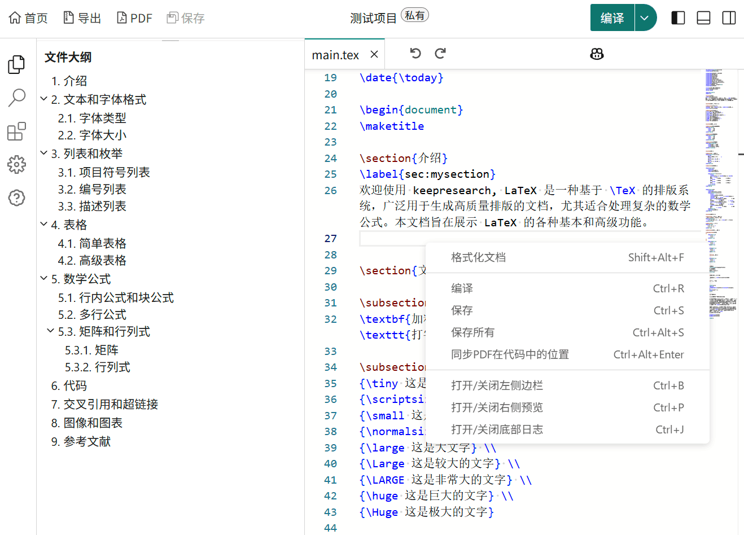The width and height of the screenshot is (744, 535).
Task: Click the 保存 save toolbar button
Action: (x=186, y=18)
